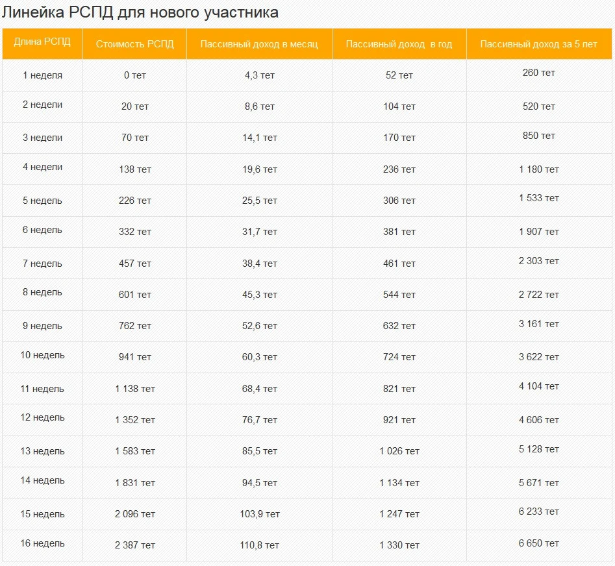The image size is (615, 566).
Task: Select the "3 недели" row label
Action: click(x=42, y=138)
